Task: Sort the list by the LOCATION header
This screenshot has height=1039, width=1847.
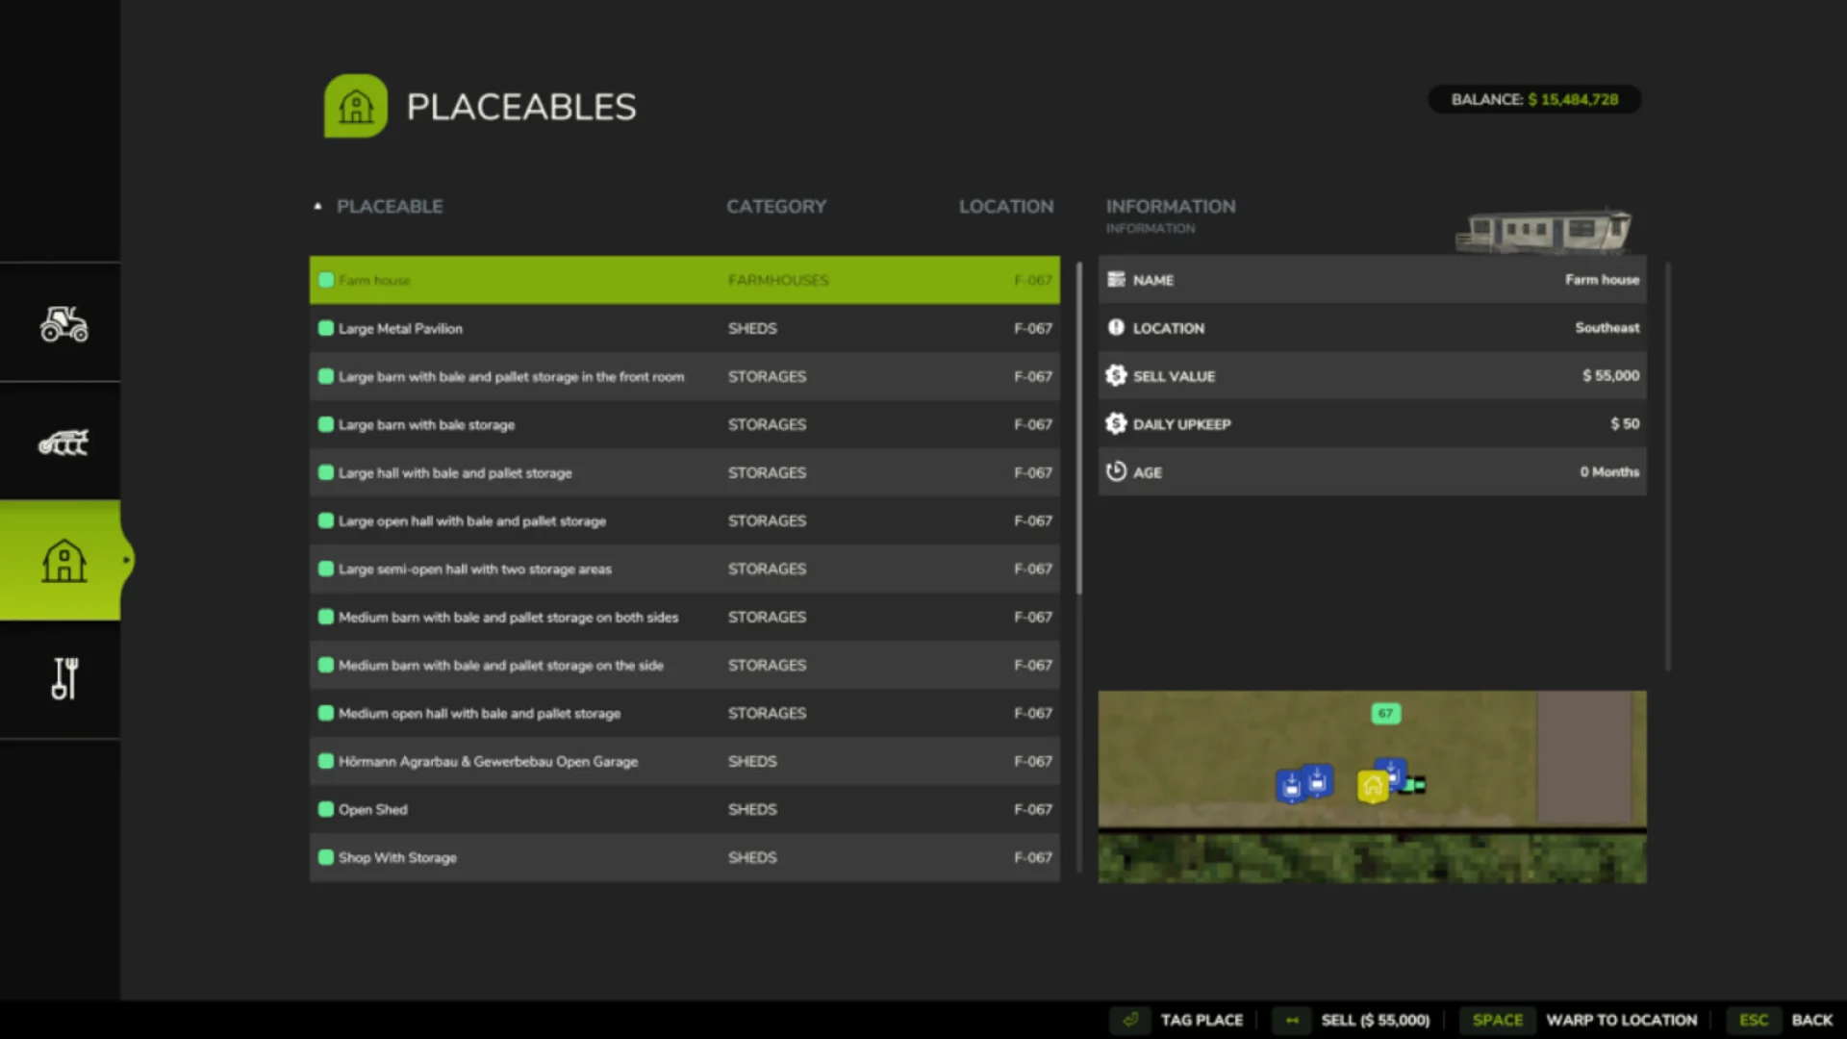Action: [x=1005, y=206]
